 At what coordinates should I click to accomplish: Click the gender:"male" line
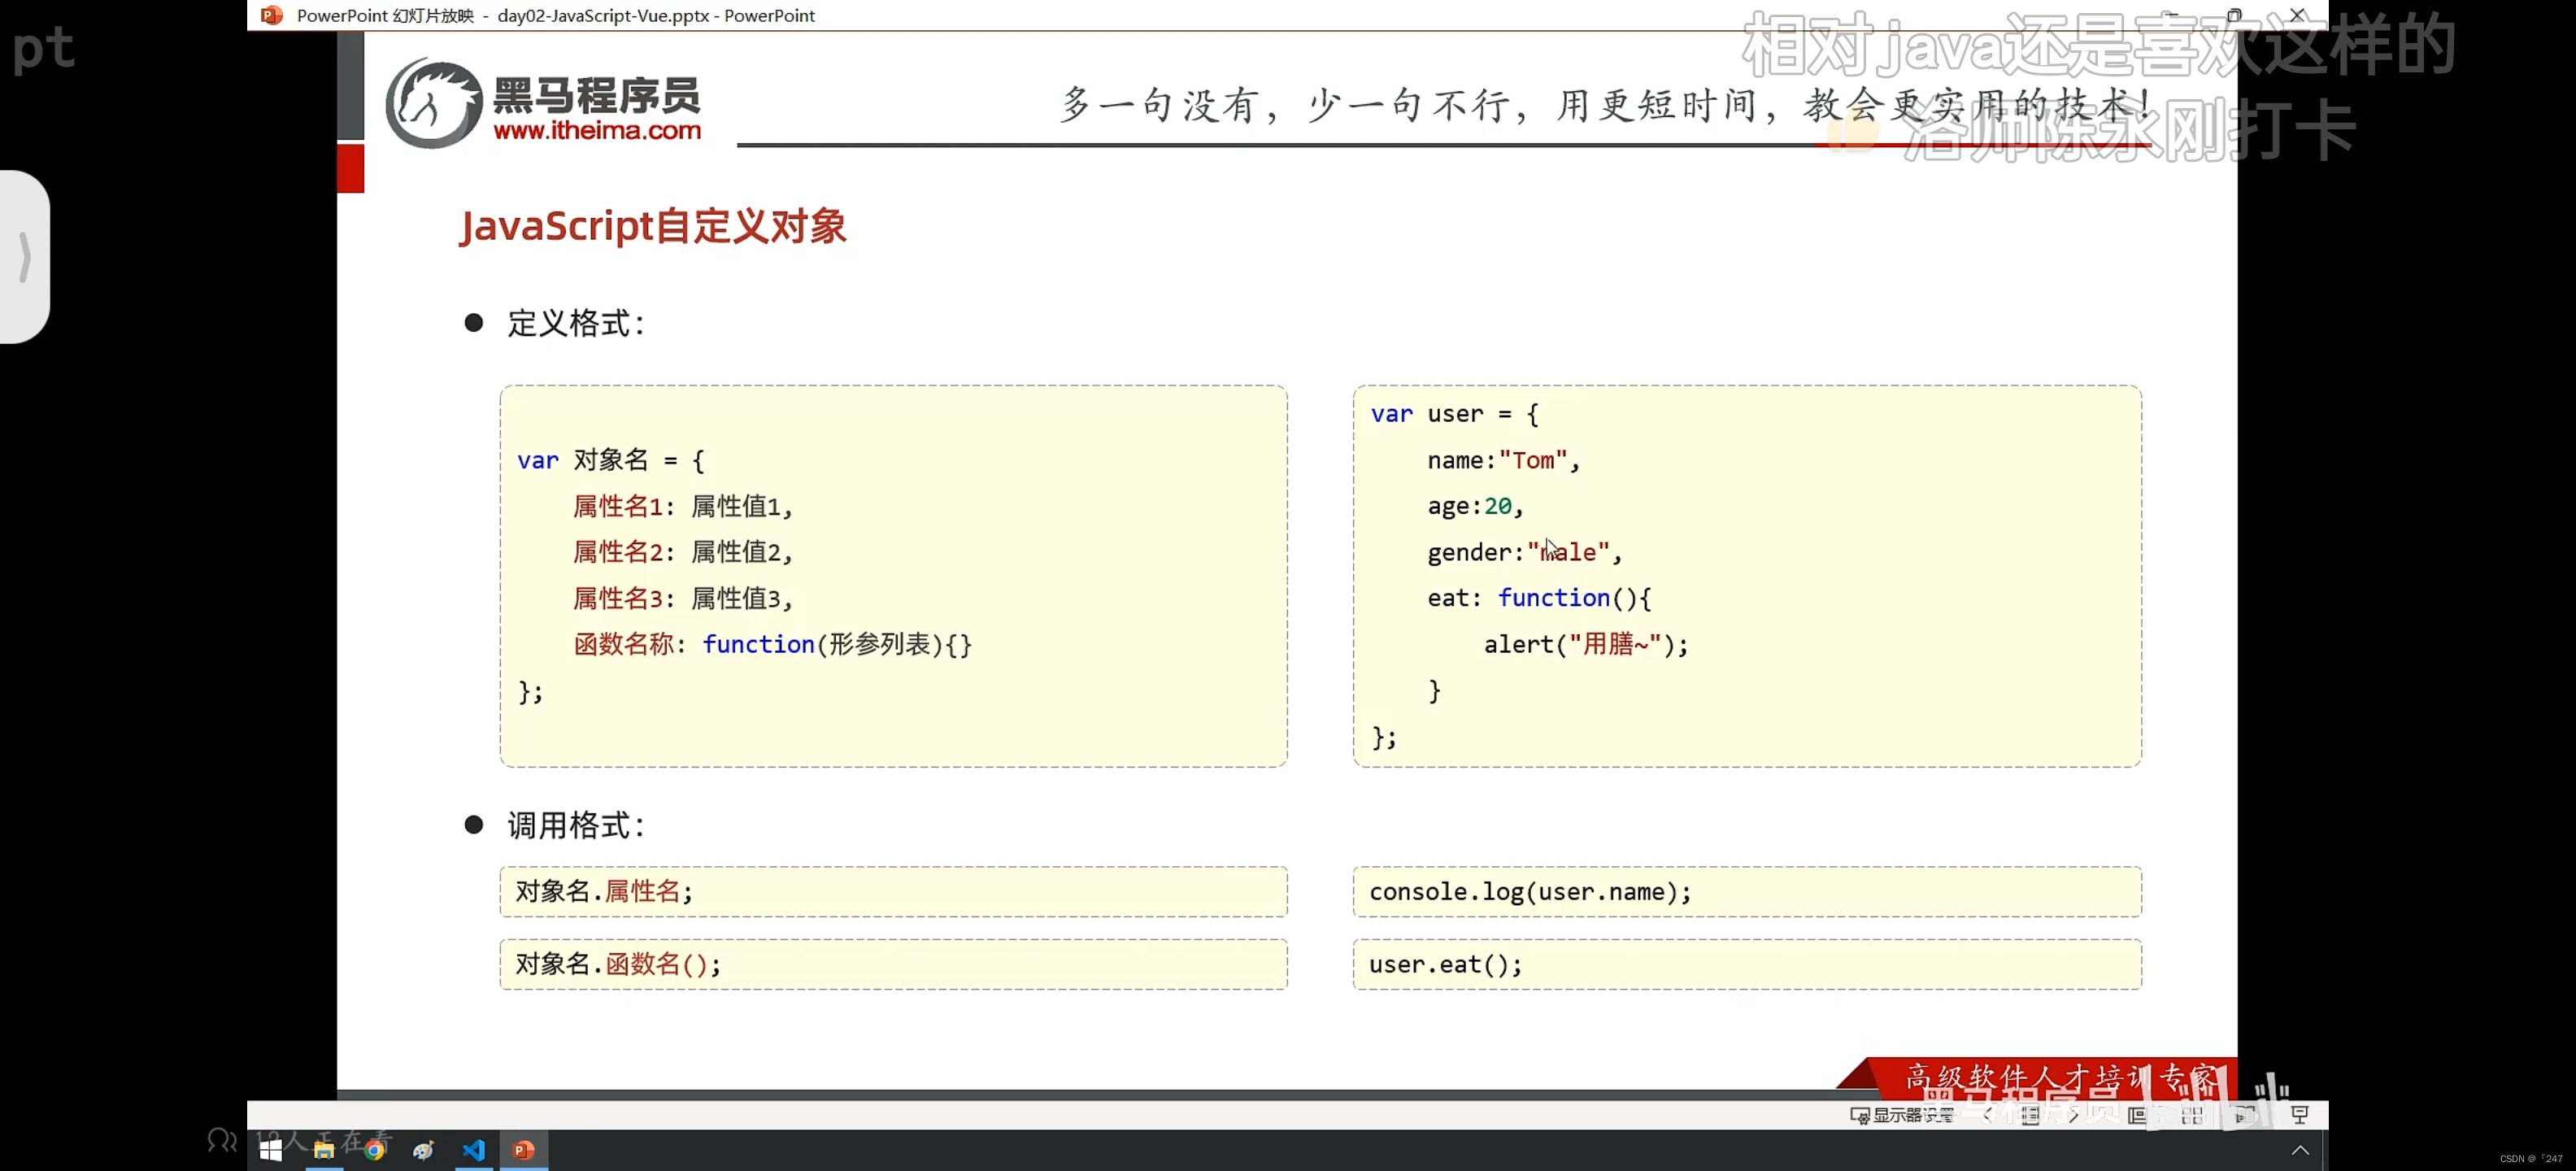1524,552
